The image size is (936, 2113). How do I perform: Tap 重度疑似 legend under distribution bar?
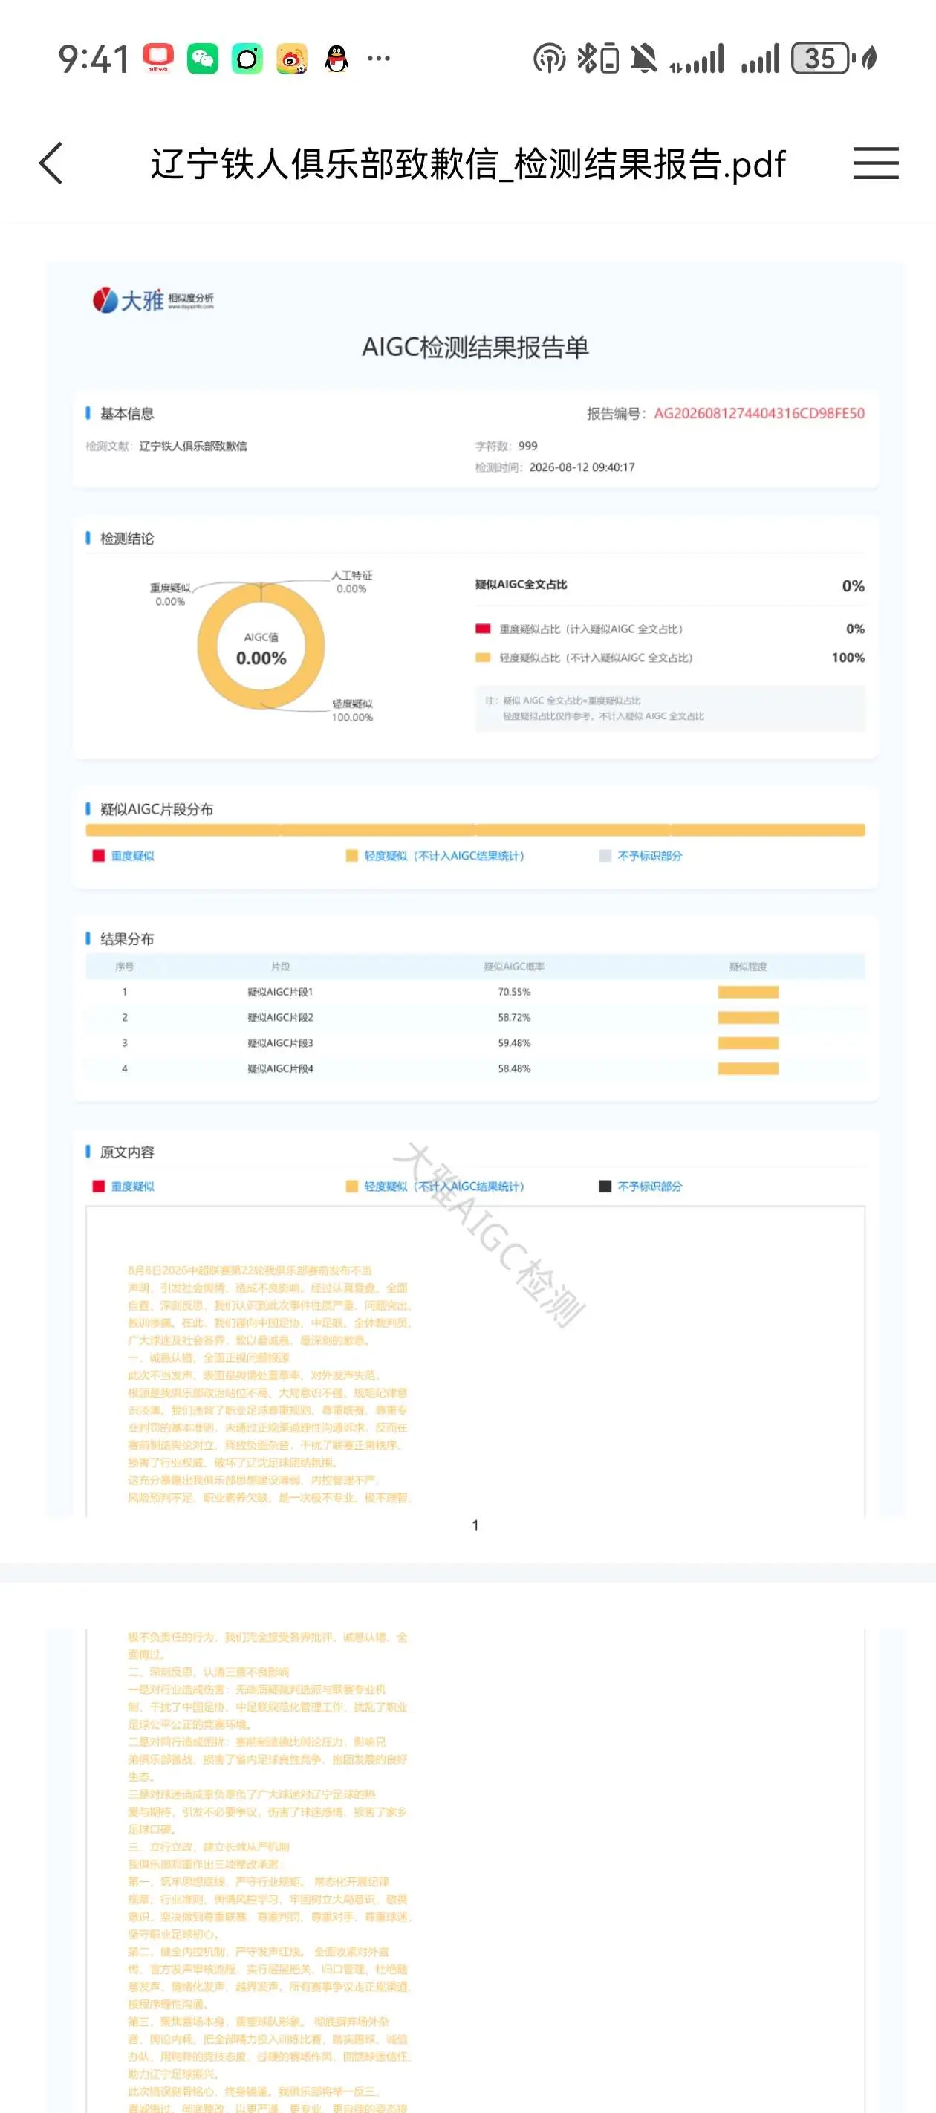[124, 856]
